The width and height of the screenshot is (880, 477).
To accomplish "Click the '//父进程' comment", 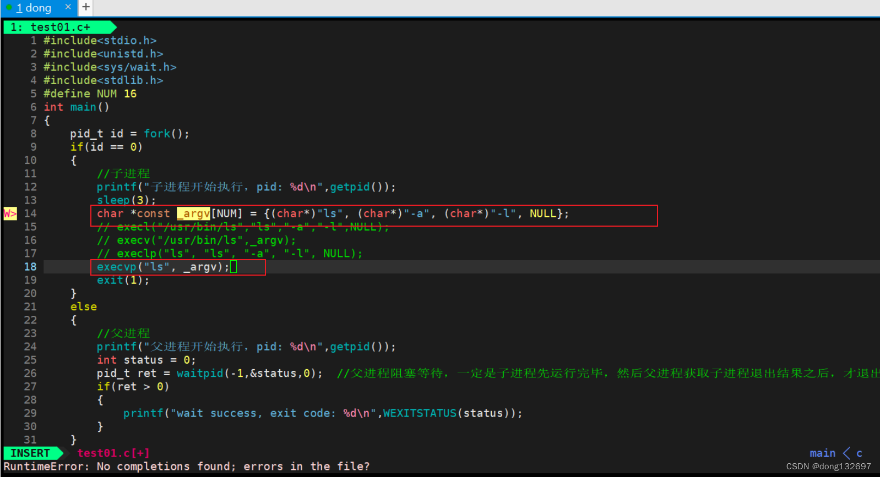I will pos(123,333).
